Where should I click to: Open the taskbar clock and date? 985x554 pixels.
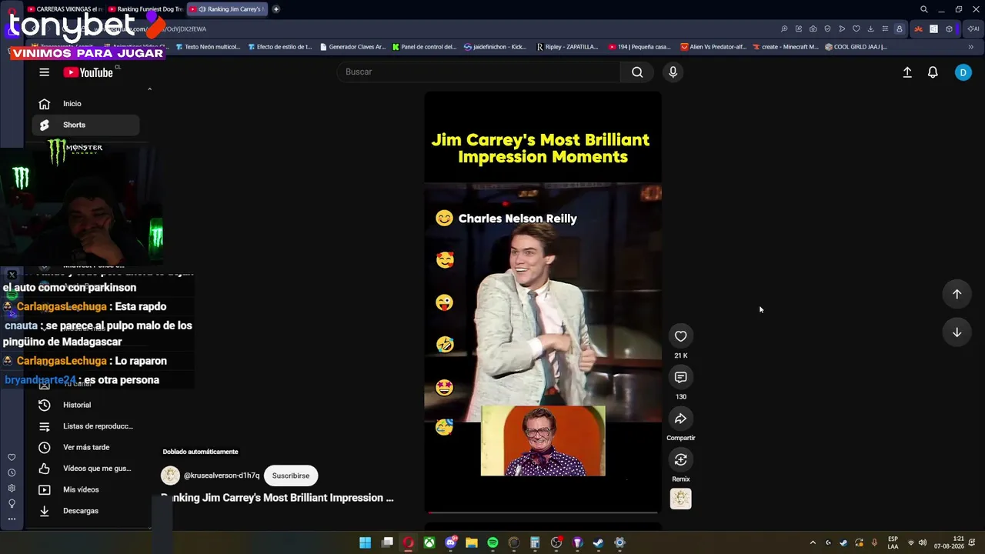pyautogui.click(x=949, y=542)
